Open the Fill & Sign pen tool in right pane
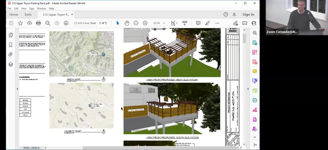The height and width of the screenshot is (150, 328). point(255,110)
